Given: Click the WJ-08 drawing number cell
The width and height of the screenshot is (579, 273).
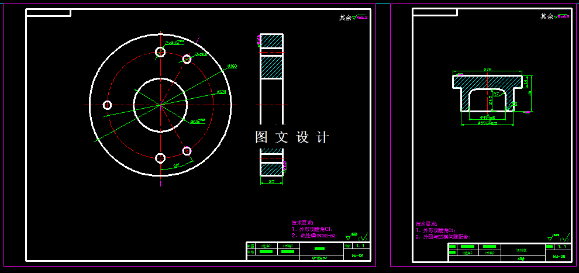Looking at the screenshot, I should coord(559,255).
